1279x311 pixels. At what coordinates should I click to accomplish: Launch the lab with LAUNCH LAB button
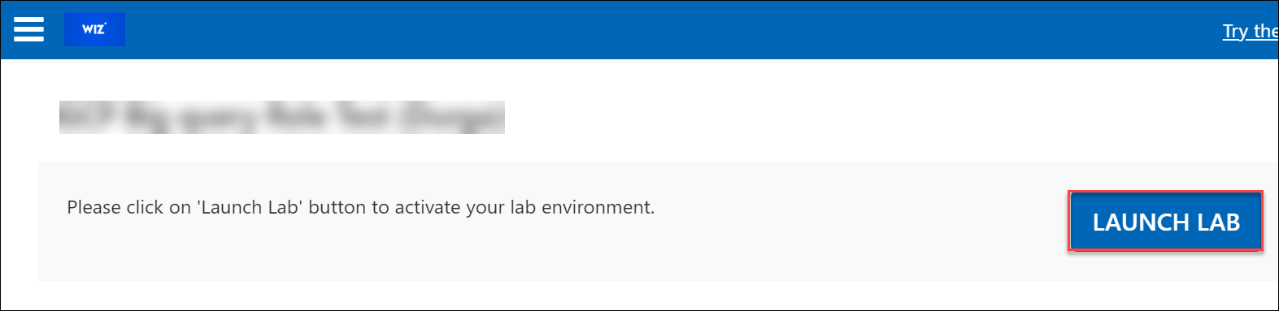[1165, 221]
